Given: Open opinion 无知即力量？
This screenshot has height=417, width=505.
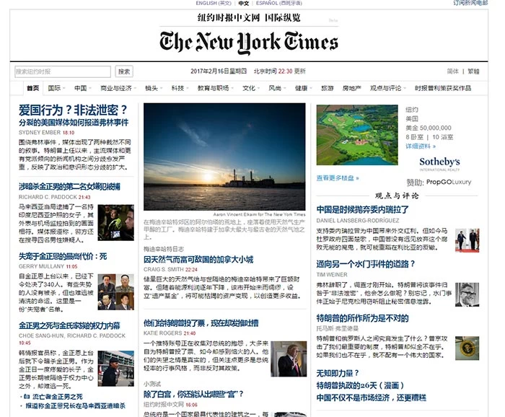Looking at the screenshot, I should pyautogui.click(x=338, y=373).
